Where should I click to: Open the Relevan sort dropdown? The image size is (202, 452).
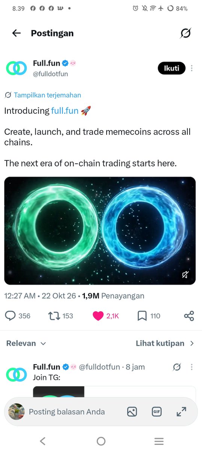pos(26,343)
